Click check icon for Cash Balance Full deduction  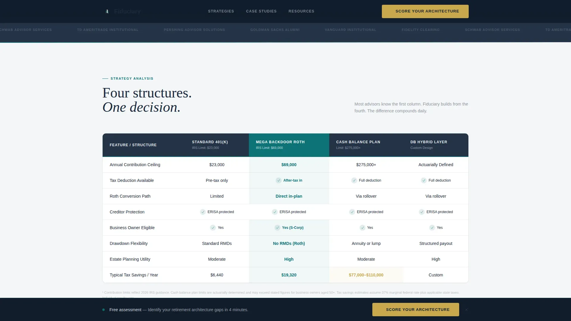pyautogui.click(x=354, y=180)
